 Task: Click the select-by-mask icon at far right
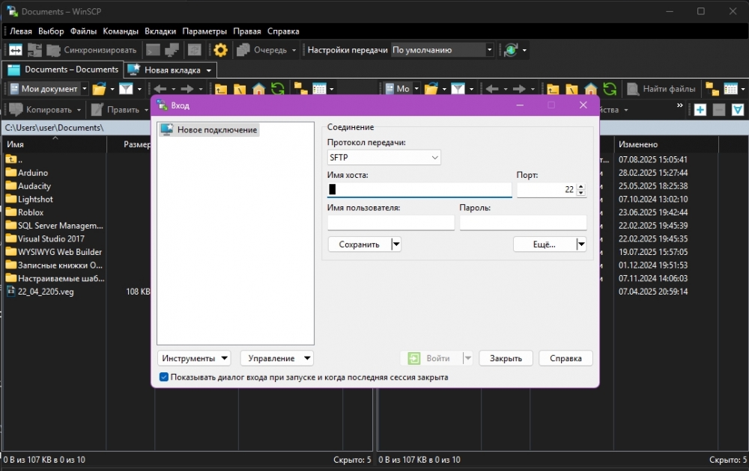[738, 110]
